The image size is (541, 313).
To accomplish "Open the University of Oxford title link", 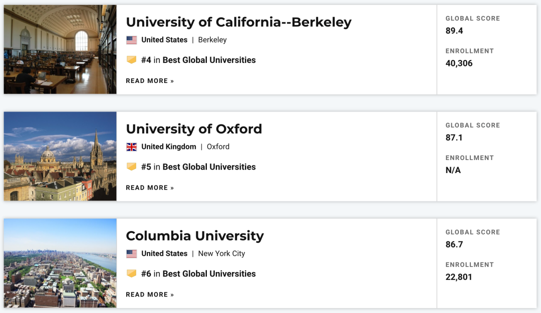I will coord(194,129).
